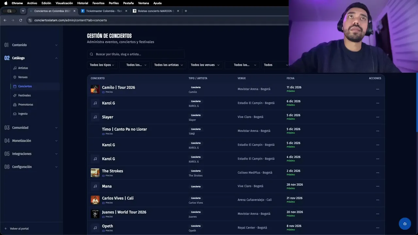
Task: Select the Conciertos en Colombia 2026 tab
Action: pyautogui.click(x=52, y=11)
